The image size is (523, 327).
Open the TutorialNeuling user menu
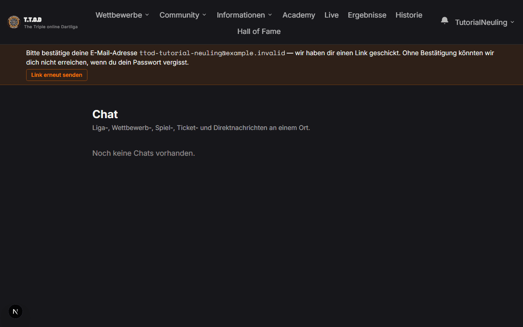[485, 22]
